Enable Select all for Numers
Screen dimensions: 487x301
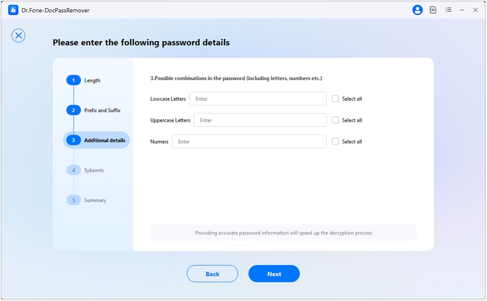(335, 141)
